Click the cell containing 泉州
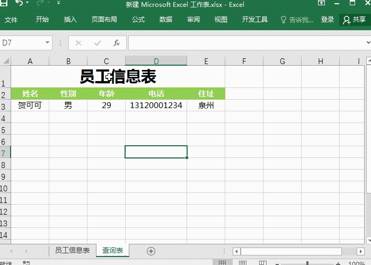371x265 pixels. (x=206, y=105)
